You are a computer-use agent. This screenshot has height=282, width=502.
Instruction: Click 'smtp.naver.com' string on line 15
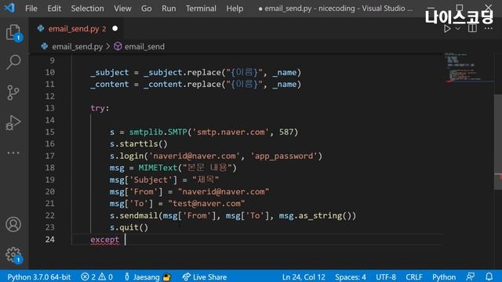(x=231, y=132)
